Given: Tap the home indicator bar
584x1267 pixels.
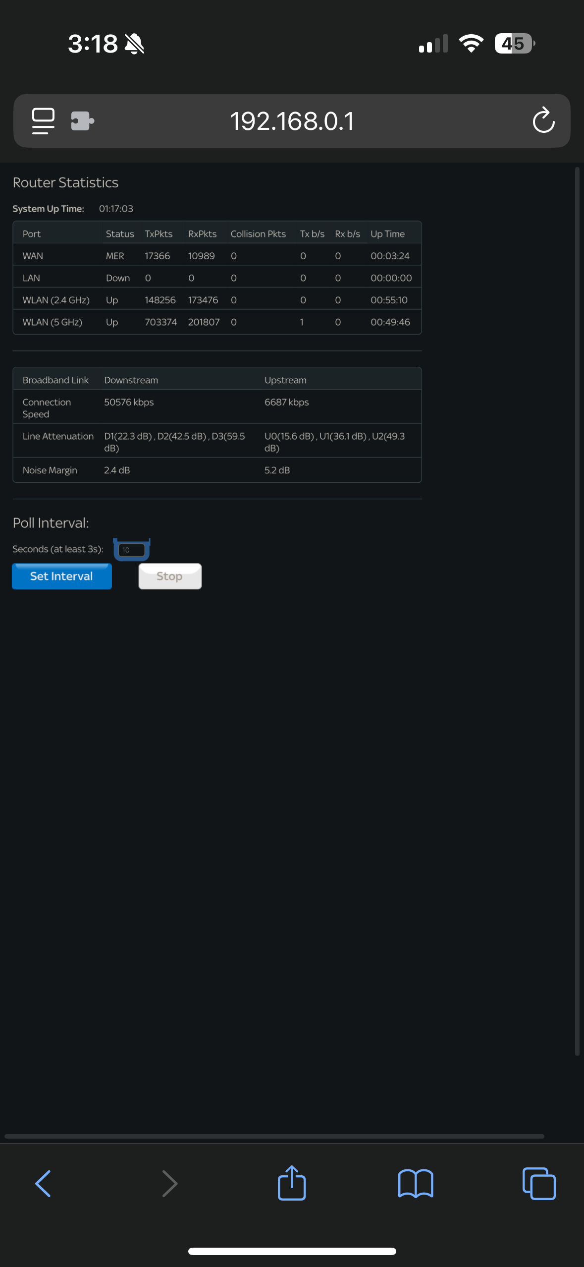Looking at the screenshot, I should (x=292, y=1251).
